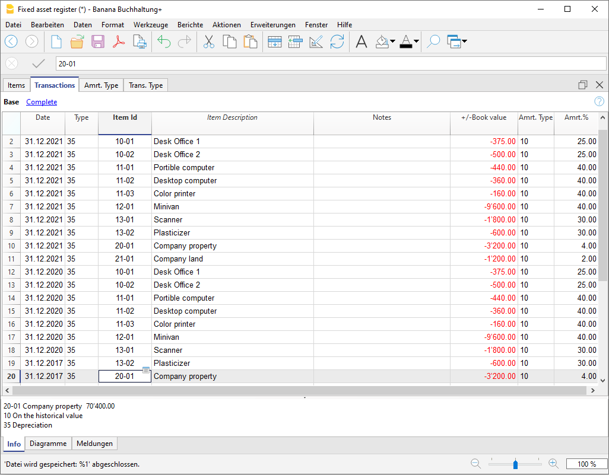Click the zoom level slider handle
Image resolution: width=609 pixels, height=475 pixels.
(x=515, y=464)
